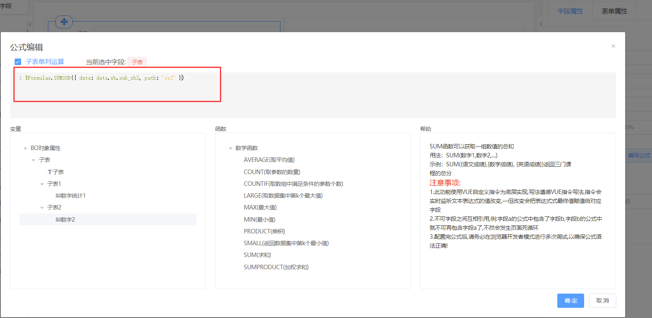Click the left panel collapse arrow

click(30, 24)
